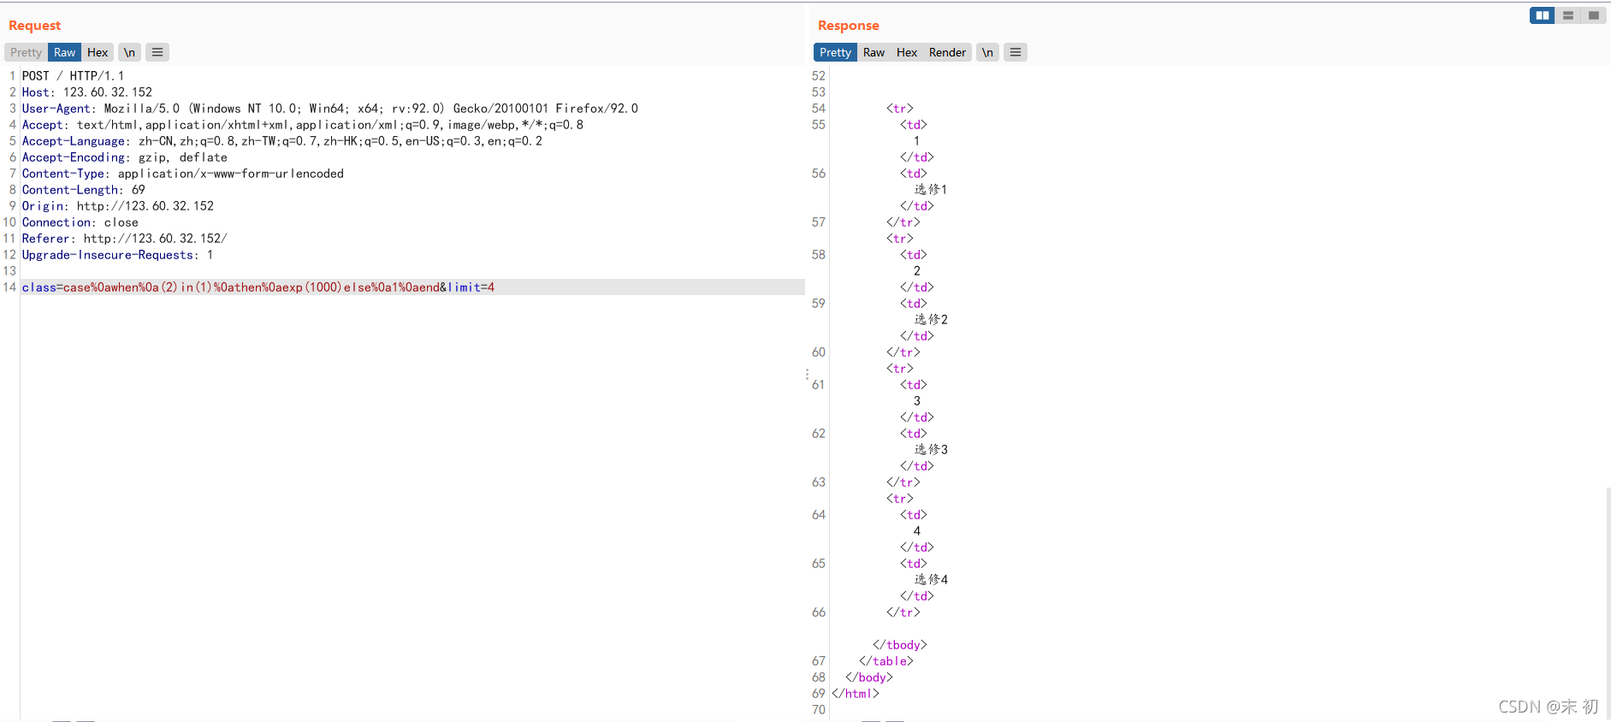Switch Request view to Pretty tab
1611x722 pixels.
[26, 52]
